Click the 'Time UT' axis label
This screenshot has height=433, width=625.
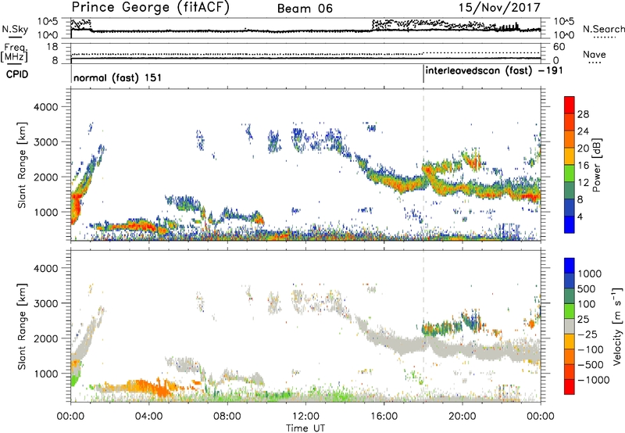pyautogui.click(x=305, y=428)
